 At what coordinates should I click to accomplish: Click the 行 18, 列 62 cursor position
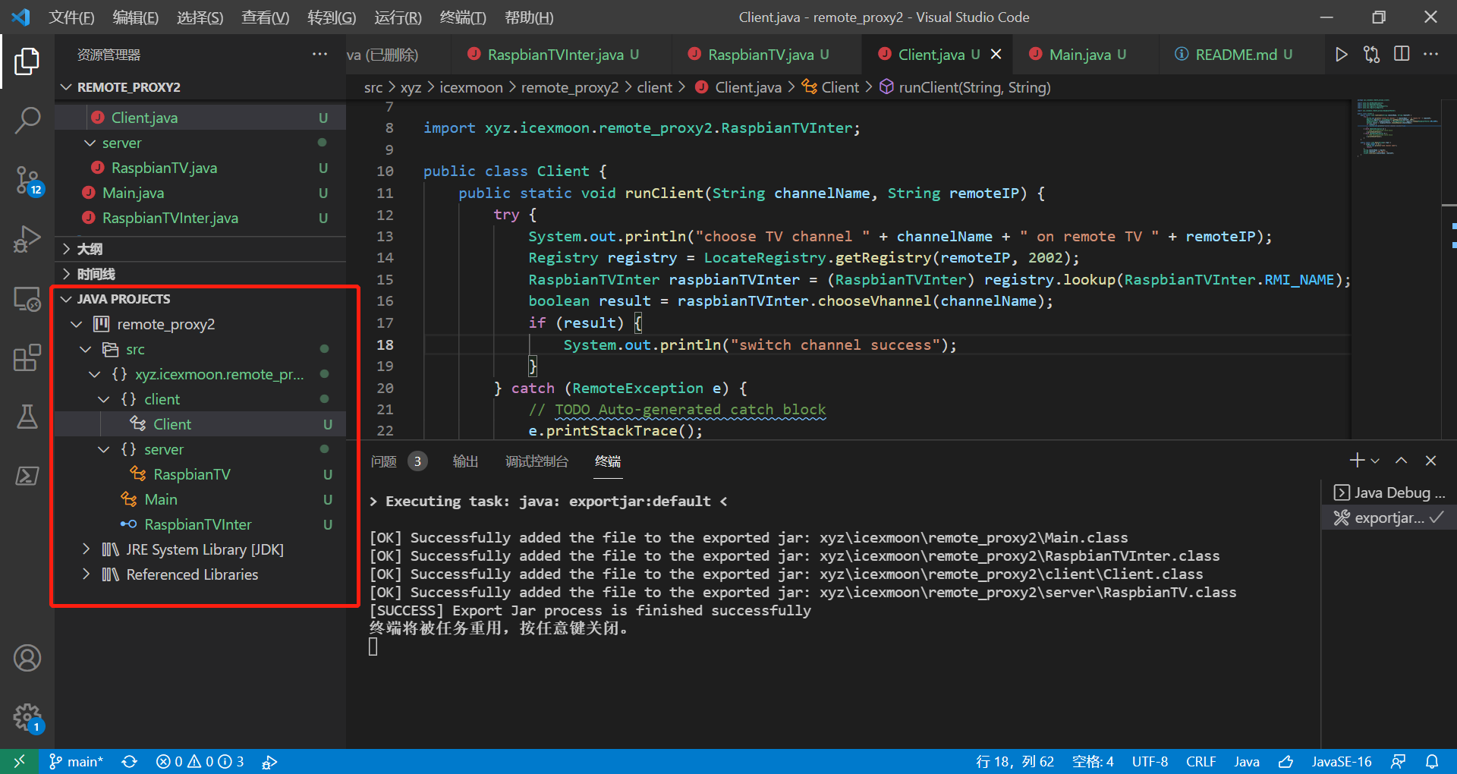1015,761
